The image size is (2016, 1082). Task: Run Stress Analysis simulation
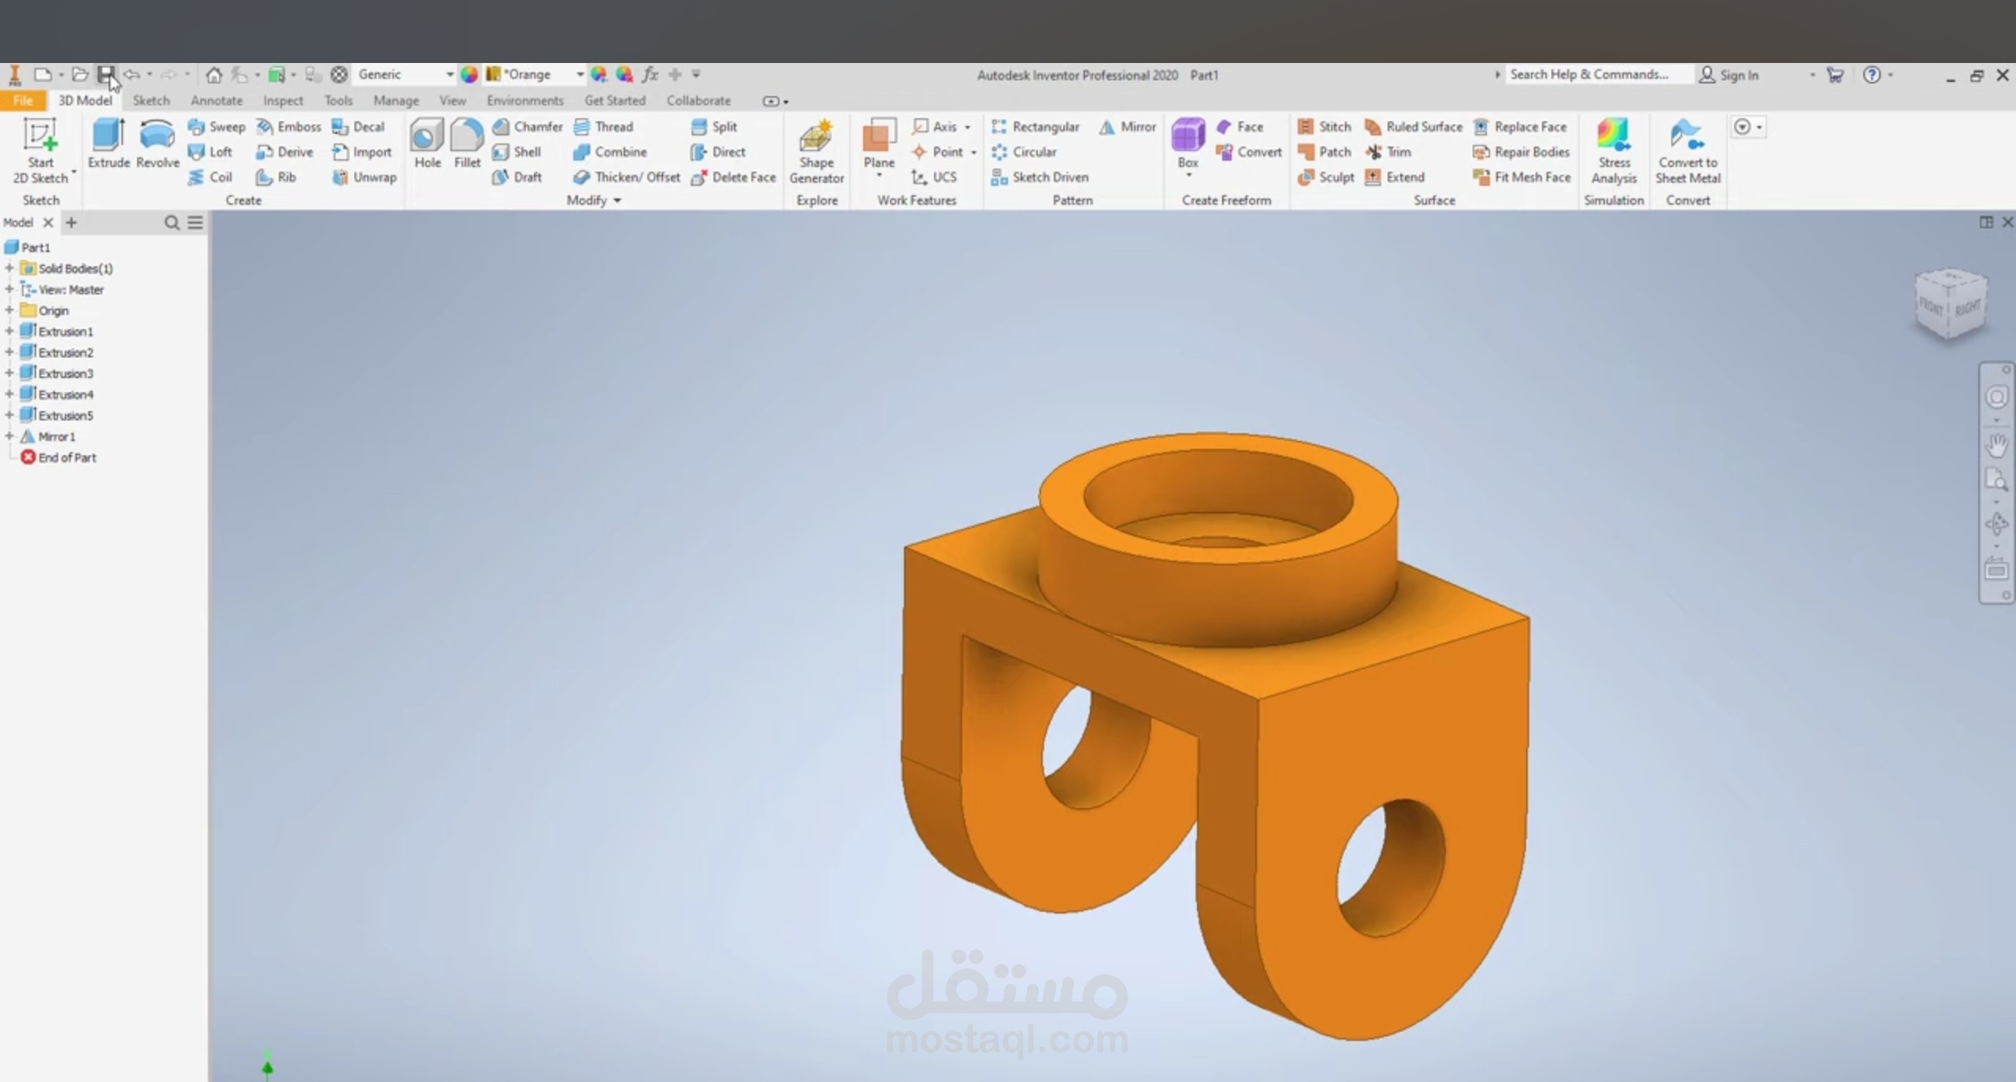1614,151
